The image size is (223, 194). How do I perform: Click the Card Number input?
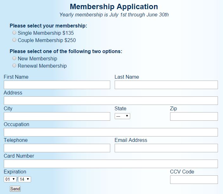coord(111,164)
